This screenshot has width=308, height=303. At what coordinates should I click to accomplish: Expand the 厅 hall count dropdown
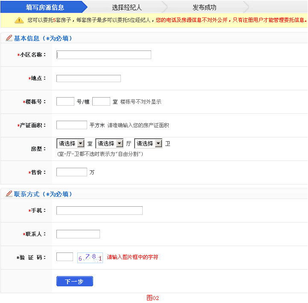pos(109,144)
